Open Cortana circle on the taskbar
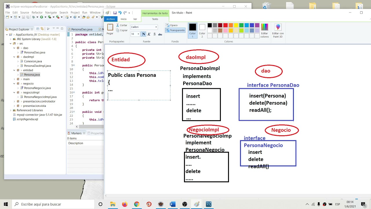 100,204
